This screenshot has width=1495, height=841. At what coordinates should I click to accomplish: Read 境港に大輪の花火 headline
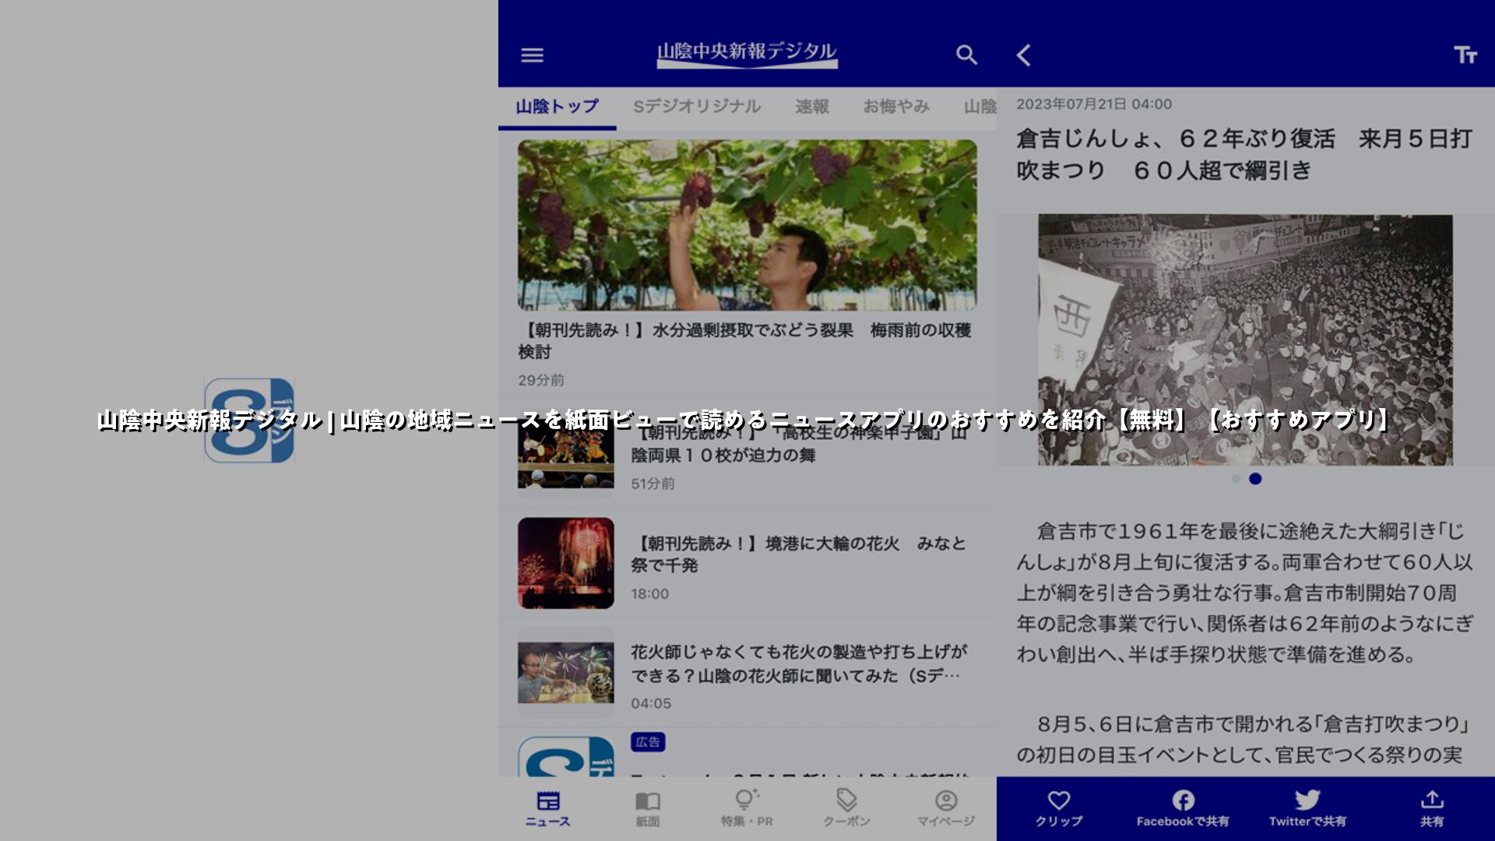click(798, 554)
